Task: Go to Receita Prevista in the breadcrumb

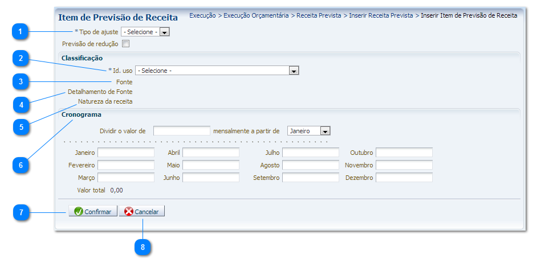Action: (x=318, y=15)
